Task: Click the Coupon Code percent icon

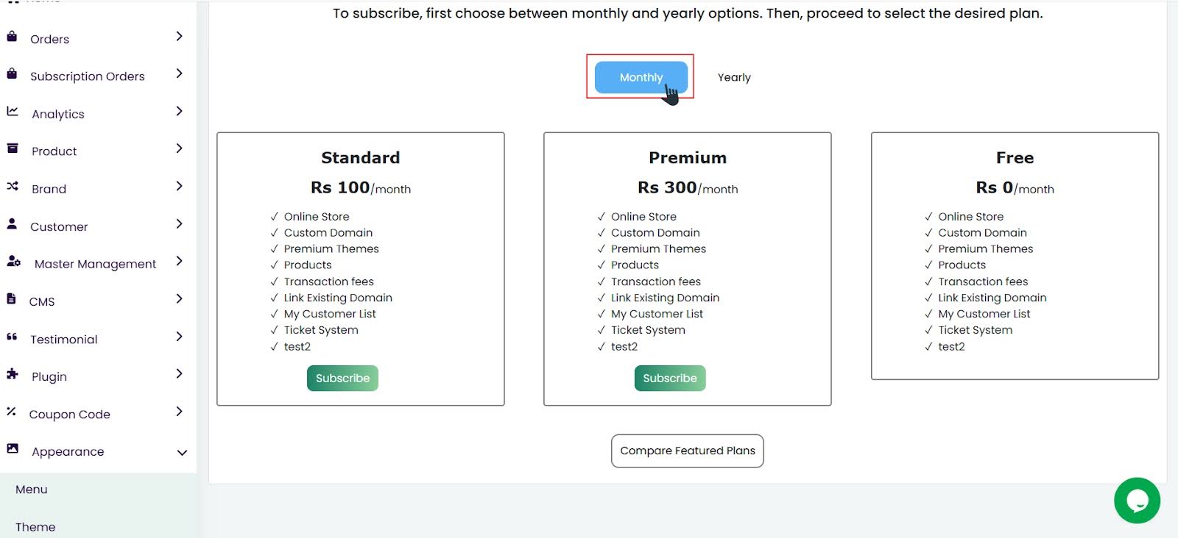Action: point(12,412)
